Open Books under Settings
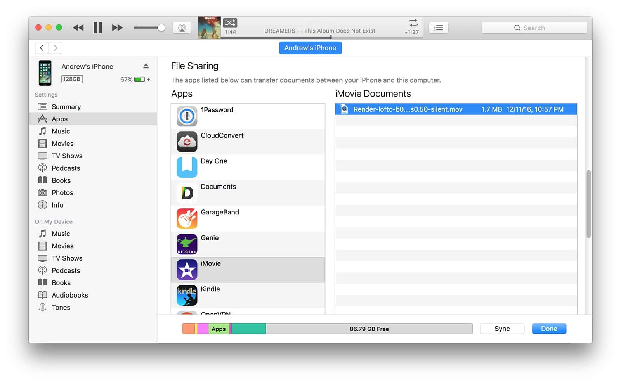621x384 pixels. click(x=93, y=180)
